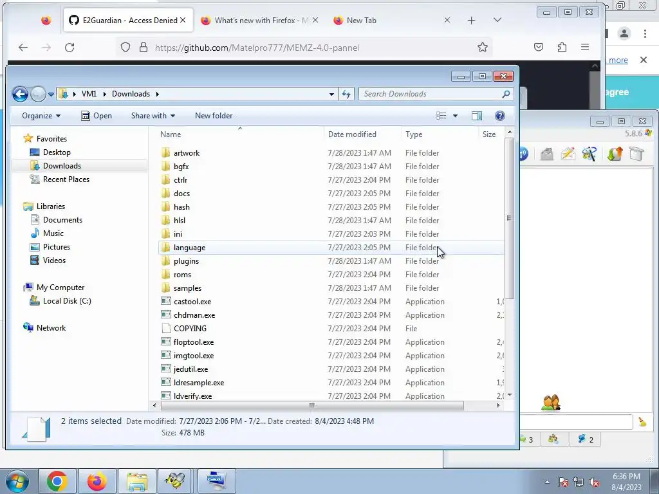Click the blue Help question-mark icon
The width and height of the screenshot is (659, 494).
[x=499, y=116]
